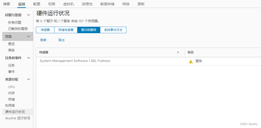Open 所有问题 in the sidebar

pos(15,22)
